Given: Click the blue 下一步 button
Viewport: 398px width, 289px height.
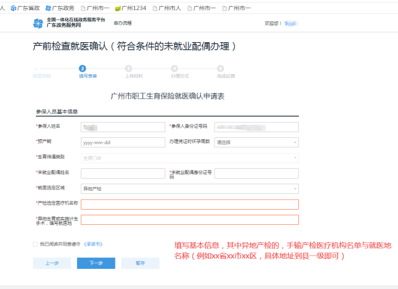Looking at the screenshot, I should [x=96, y=263].
